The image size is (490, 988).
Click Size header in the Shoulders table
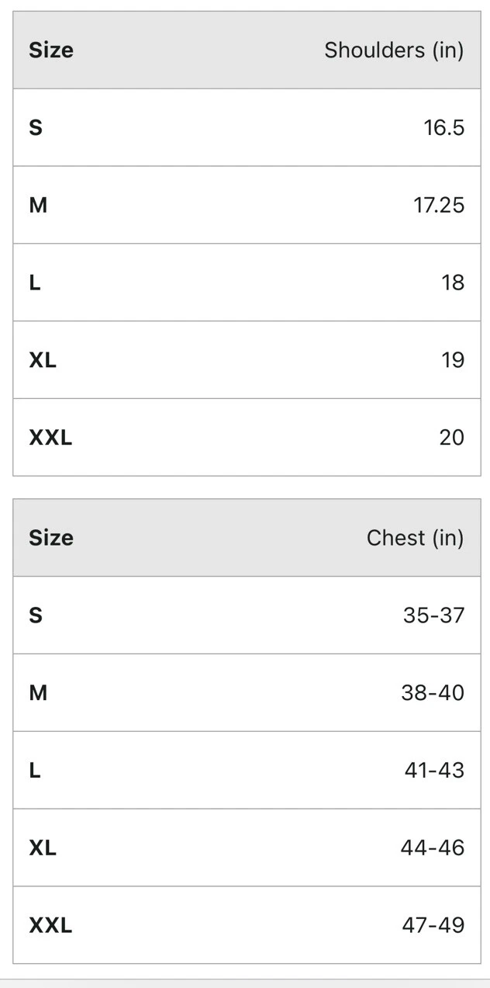tap(51, 50)
